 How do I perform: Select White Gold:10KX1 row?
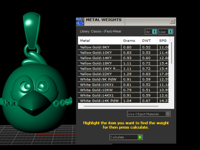(123, 85)
